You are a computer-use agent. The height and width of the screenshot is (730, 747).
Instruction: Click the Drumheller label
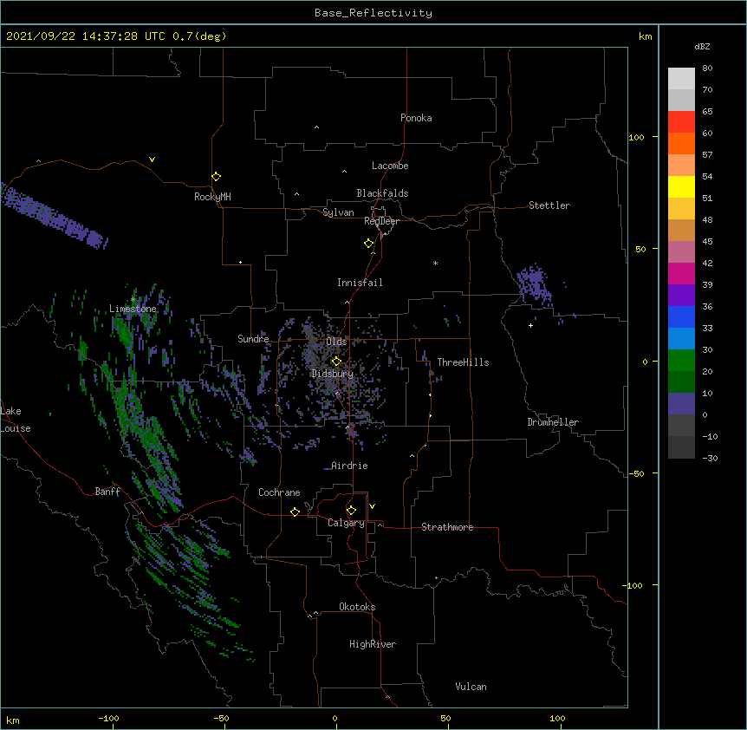[x=553, y=422]
